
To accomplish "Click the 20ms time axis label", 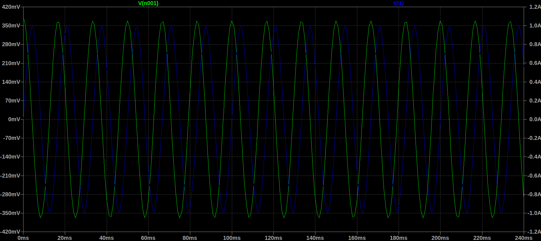I will (x=65, y=238).
